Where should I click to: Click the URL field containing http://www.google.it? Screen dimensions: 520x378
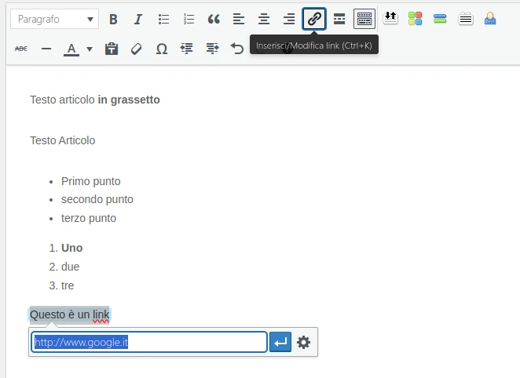coord(149,342)
